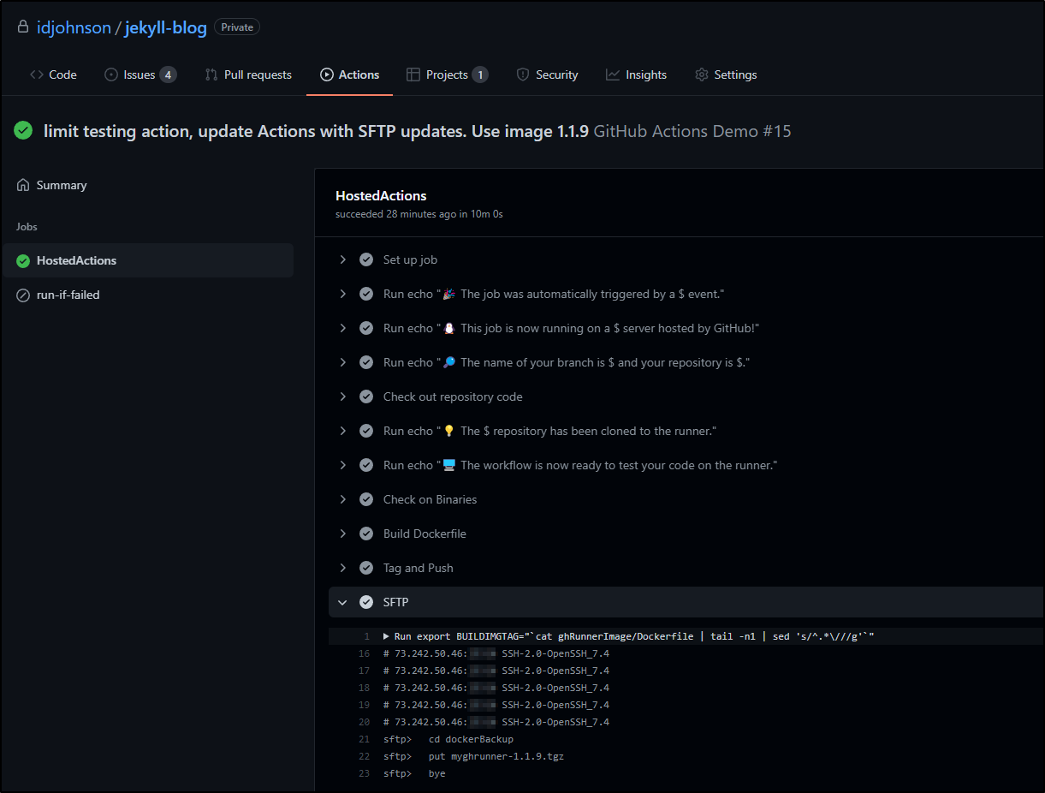
Task: Click the Projects table icon
Action: [413, 75]
